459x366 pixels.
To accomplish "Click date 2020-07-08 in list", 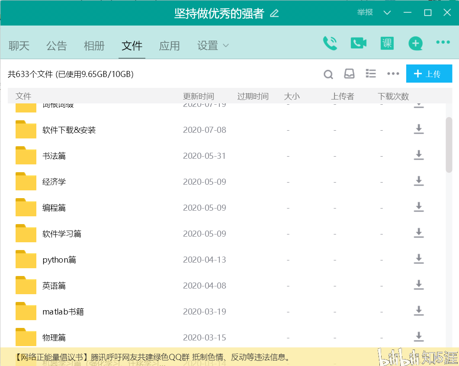I will coord(205,130).
